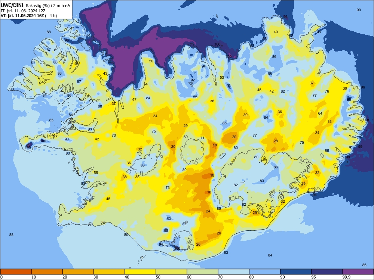
Task: Choose the 50–60 pale yellow legend swatch
Action: click(171, 272)
